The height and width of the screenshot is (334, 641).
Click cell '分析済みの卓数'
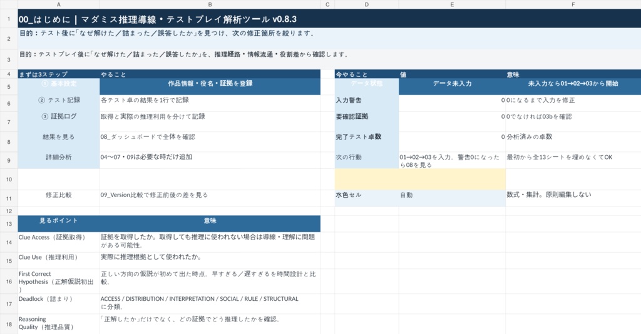pyautogui.click(x=573, y=142)
